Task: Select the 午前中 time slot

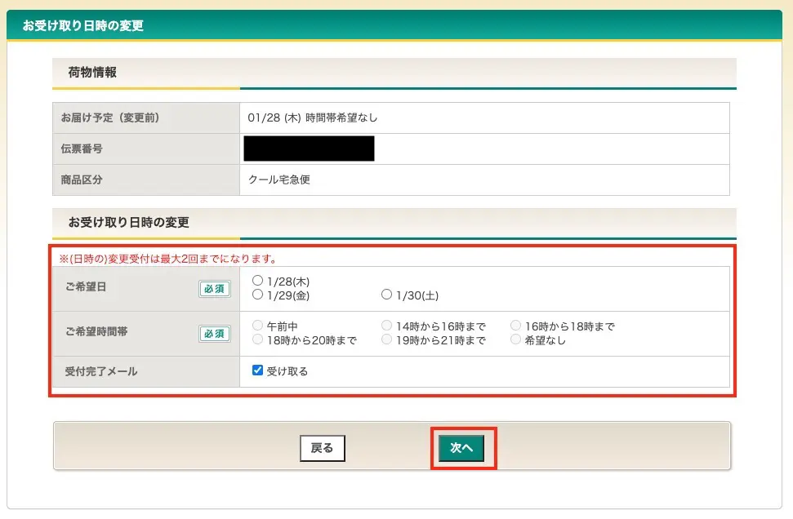Action: (x=258, y=326)
